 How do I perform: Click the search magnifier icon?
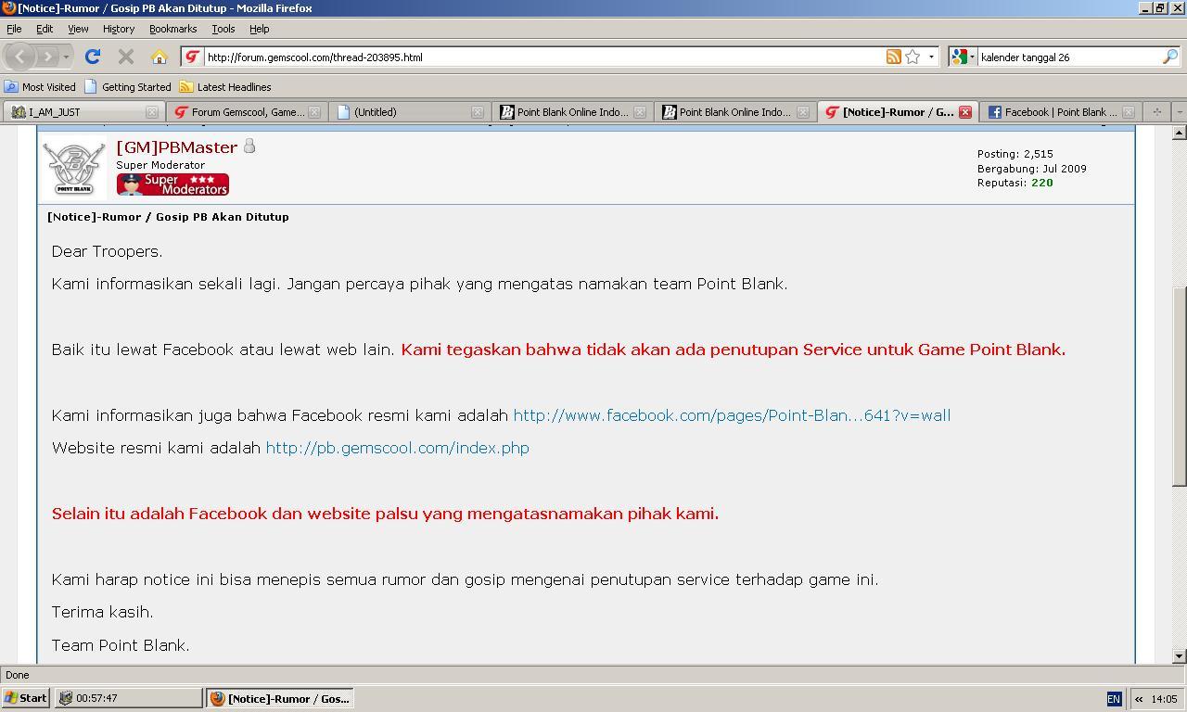pyautogui.click(x=1170, y=57)
